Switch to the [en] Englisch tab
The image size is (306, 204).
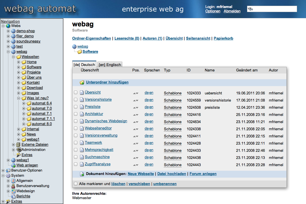tap(110, 65)
